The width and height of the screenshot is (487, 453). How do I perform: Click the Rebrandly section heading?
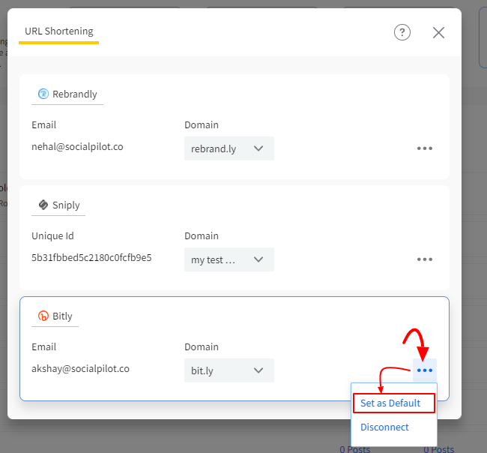pyautogui.click(x=74, y=94)
